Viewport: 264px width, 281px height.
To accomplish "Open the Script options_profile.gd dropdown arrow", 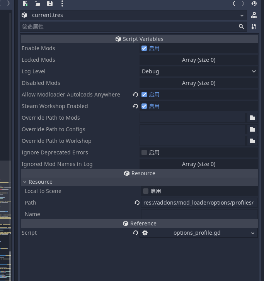I will click(x=253, y=233).
